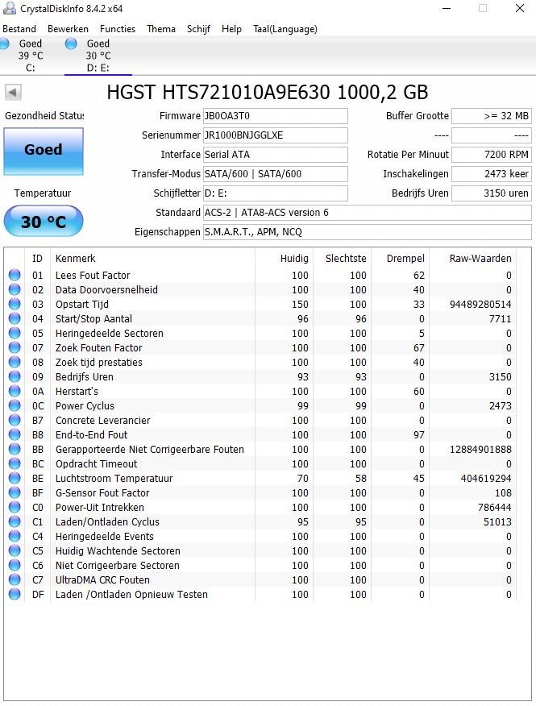Click status orb for Herstart's row

(x=15, y=391)
